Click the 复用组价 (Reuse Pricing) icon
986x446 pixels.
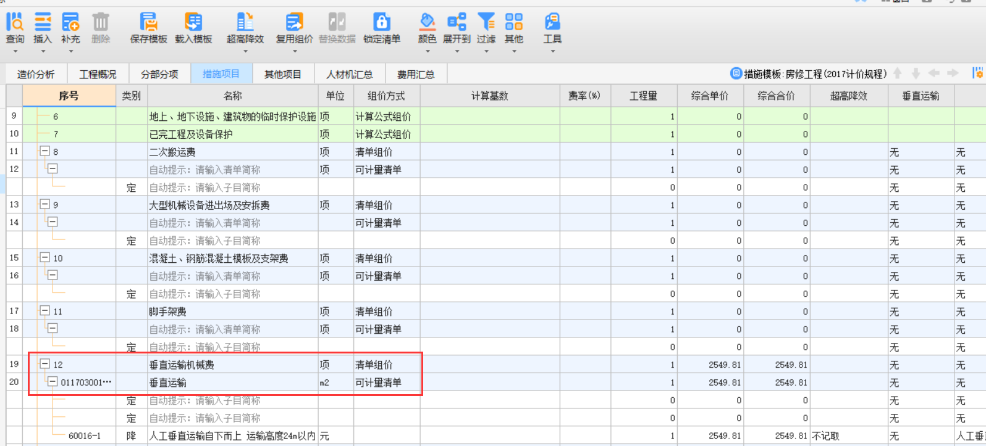[294, 28]
